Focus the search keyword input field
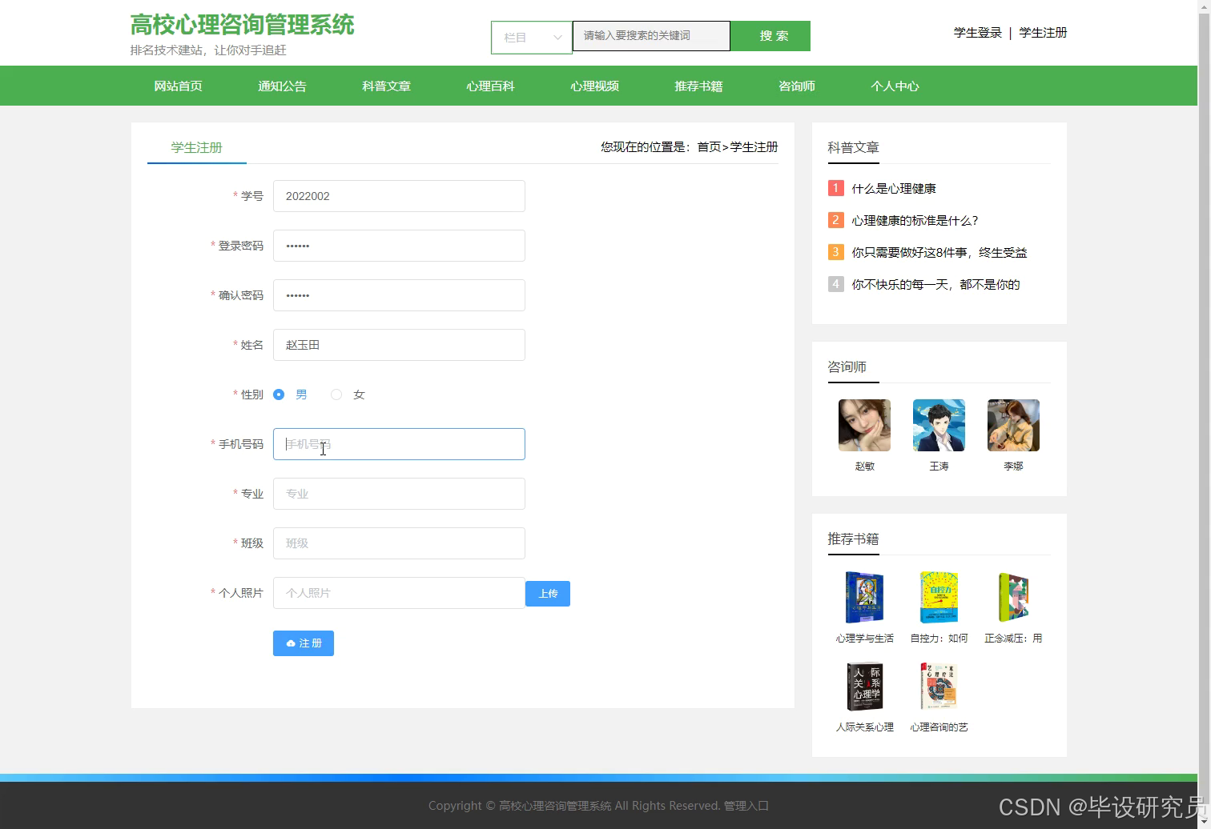The width and height of the screenshot is (1211, 829). (x=651, y=36)
